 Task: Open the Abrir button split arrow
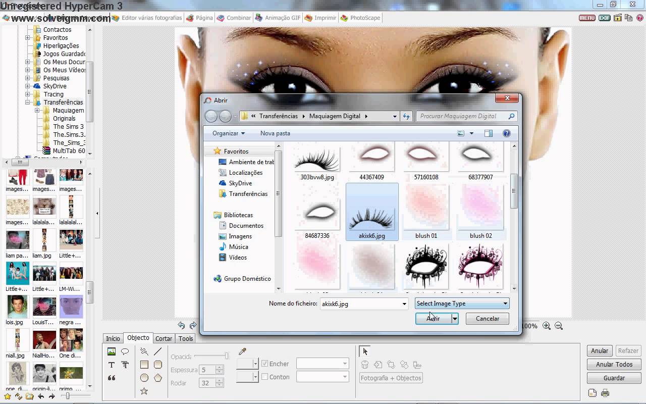click(x=455, y=319)
